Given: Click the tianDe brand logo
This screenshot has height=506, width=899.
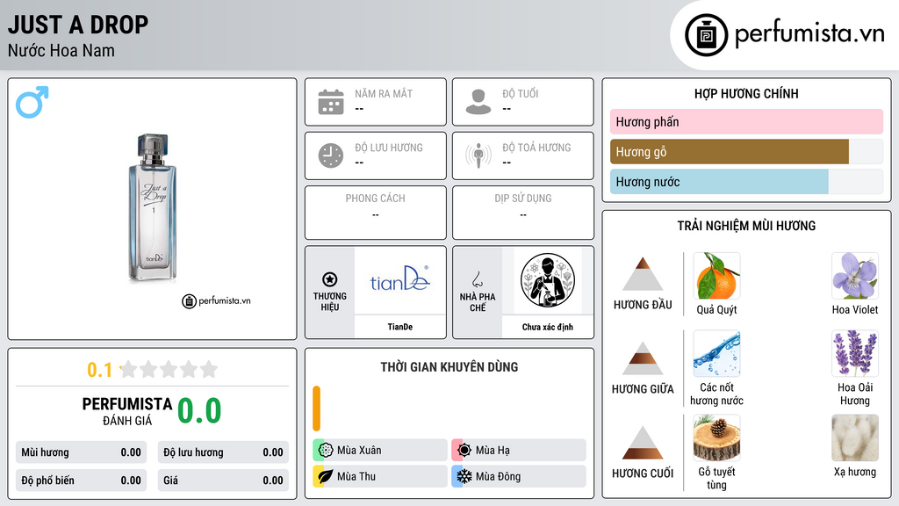Looking at the screenshot, I should (400, 278).
